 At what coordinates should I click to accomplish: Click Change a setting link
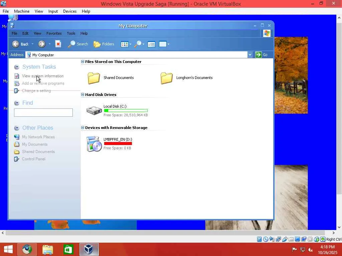pyautogui.click(x=36, y=91)
